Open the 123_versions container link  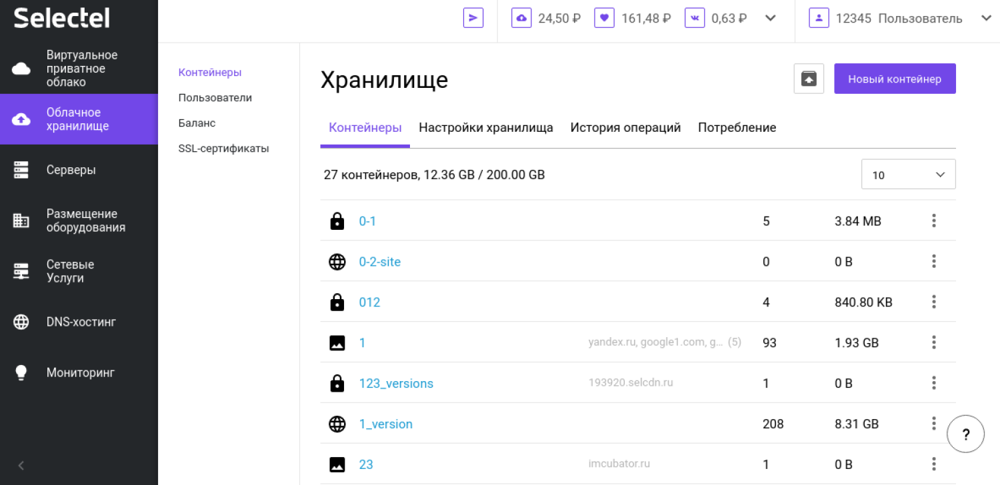coord(396,383)
